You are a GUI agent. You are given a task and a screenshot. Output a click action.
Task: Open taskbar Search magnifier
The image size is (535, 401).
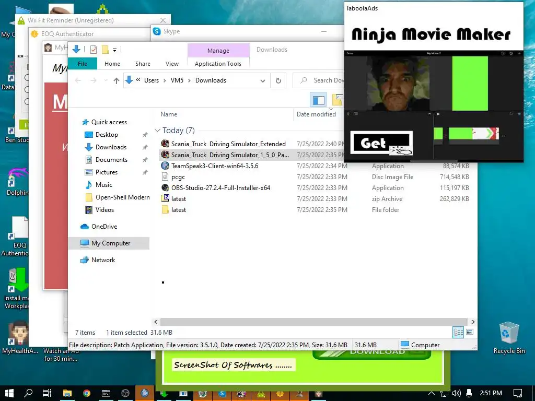28,393
